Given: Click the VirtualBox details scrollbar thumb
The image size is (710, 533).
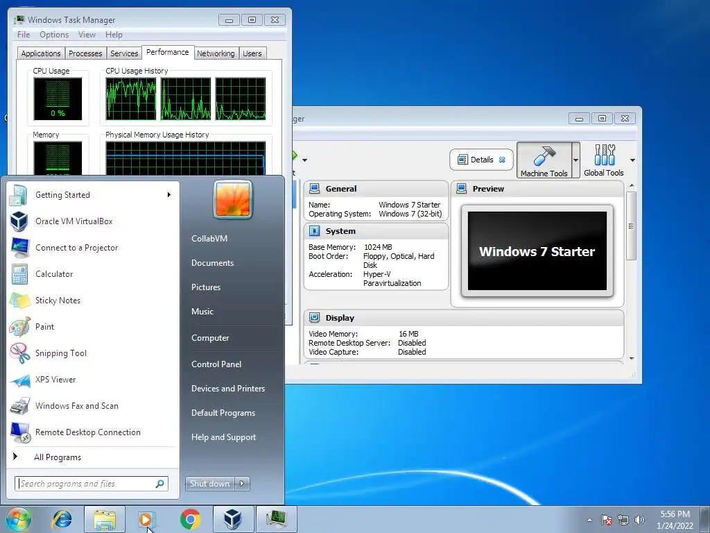Looking at the screenshot, I should pyautogui.click(x=631, y=226).
